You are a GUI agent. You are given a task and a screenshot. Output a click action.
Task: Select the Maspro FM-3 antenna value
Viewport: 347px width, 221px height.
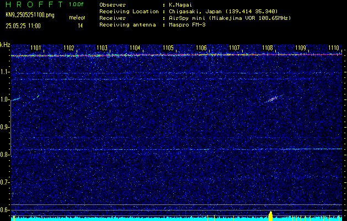[x=186, y=25]
